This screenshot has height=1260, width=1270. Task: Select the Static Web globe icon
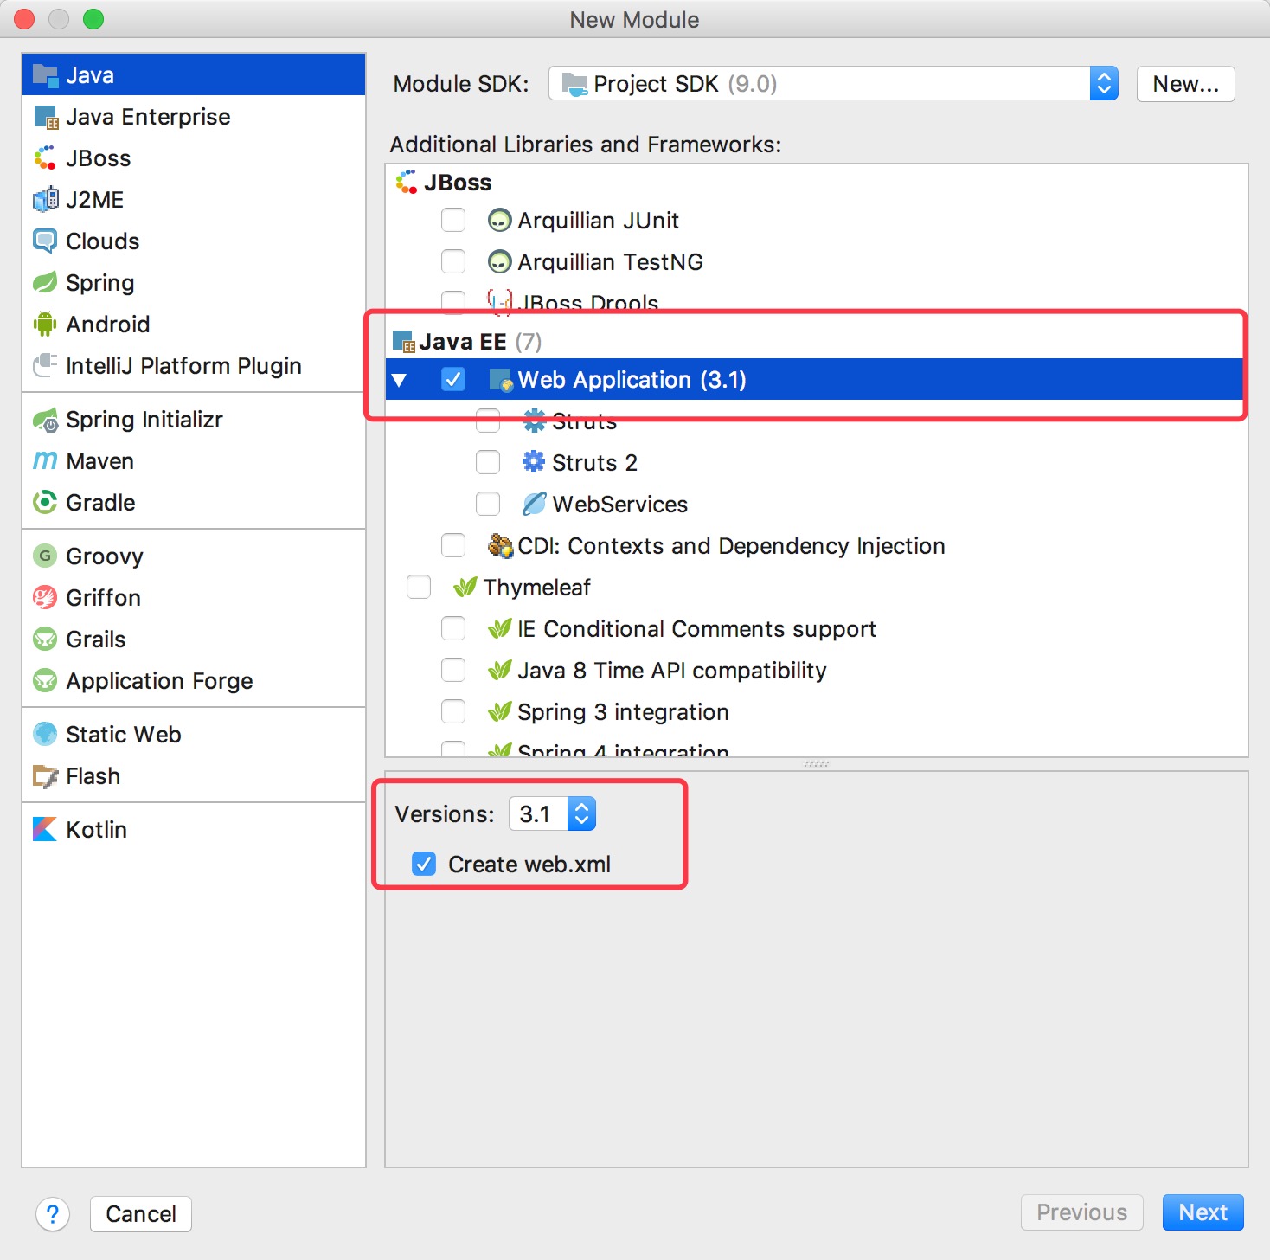point(45,734)
